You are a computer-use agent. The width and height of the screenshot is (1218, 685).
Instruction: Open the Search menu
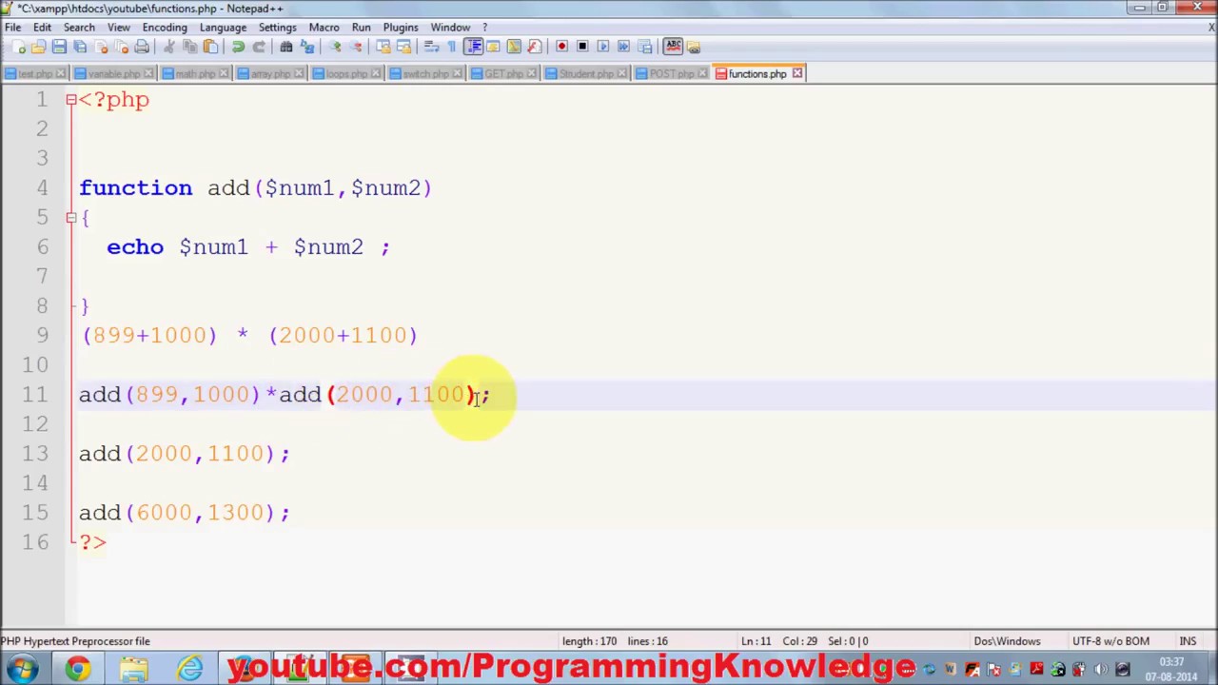(x=79, y=27)
